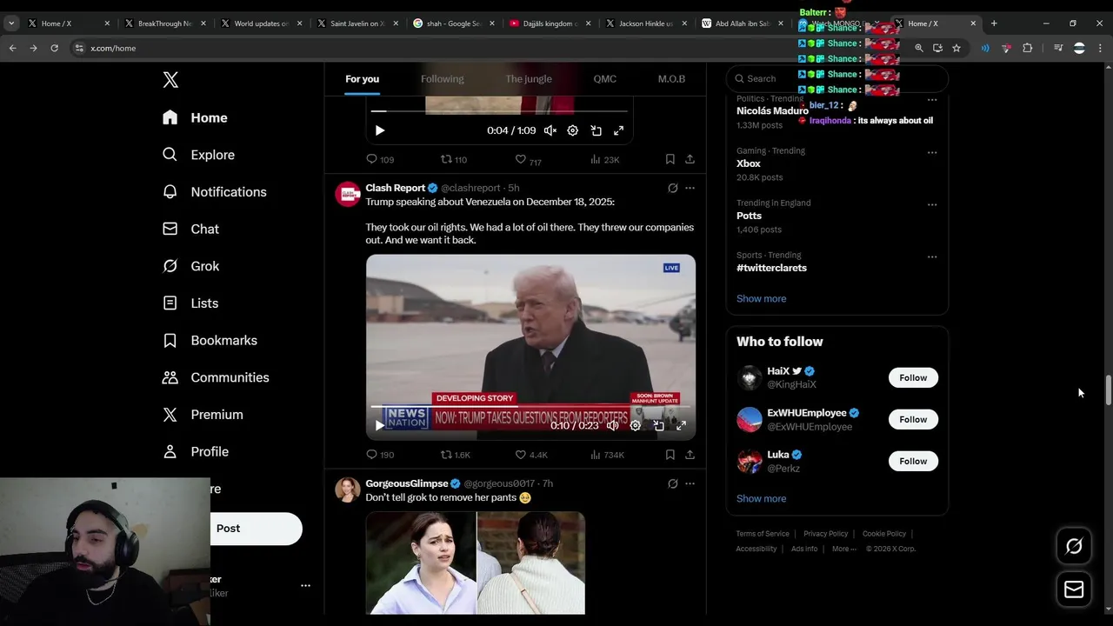Click the Search input field
This screenshot has height=626, width=1113.
836,78
